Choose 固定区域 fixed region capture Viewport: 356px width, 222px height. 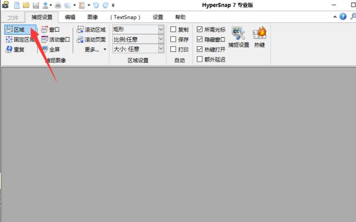(20, 40)
